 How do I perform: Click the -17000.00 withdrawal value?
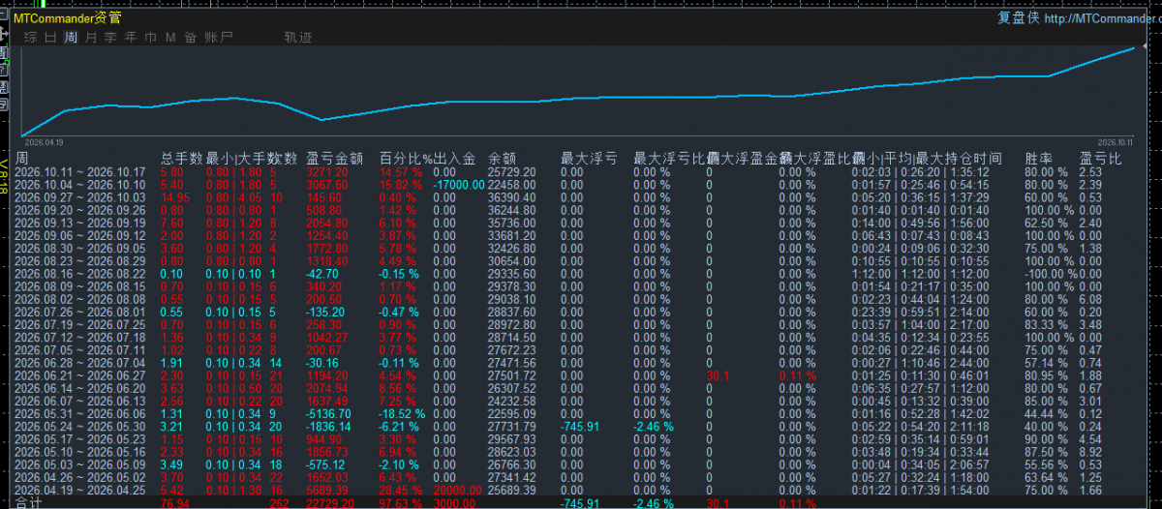click(459, 185)
